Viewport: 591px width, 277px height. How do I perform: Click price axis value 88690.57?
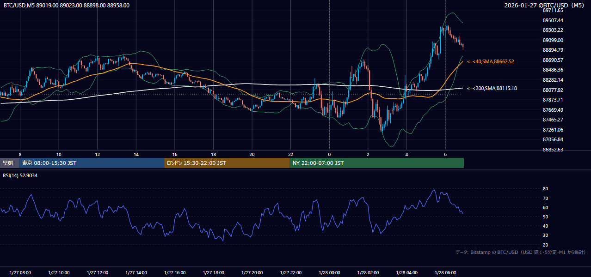[x=553, y=60]
